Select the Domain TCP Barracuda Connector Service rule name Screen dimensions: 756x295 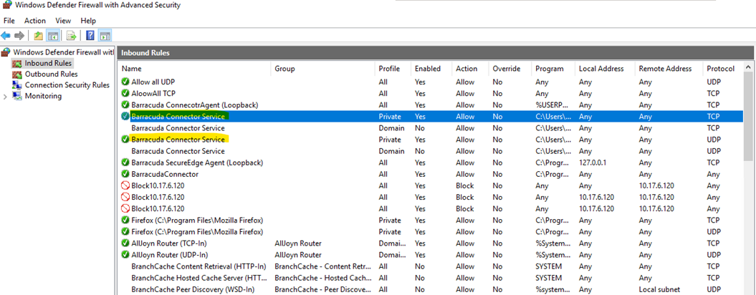[178, 127]
